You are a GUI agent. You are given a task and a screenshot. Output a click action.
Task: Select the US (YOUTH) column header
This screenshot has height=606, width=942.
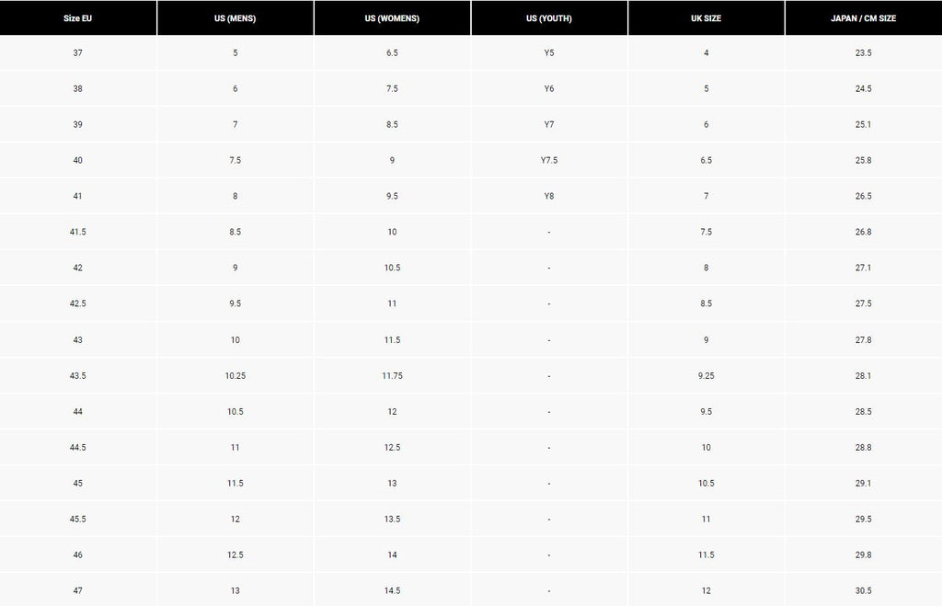coord(549,18)
